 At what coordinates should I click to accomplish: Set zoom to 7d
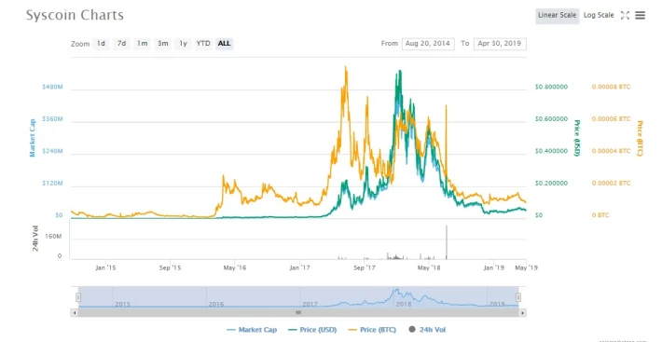(x=121, y=44)
